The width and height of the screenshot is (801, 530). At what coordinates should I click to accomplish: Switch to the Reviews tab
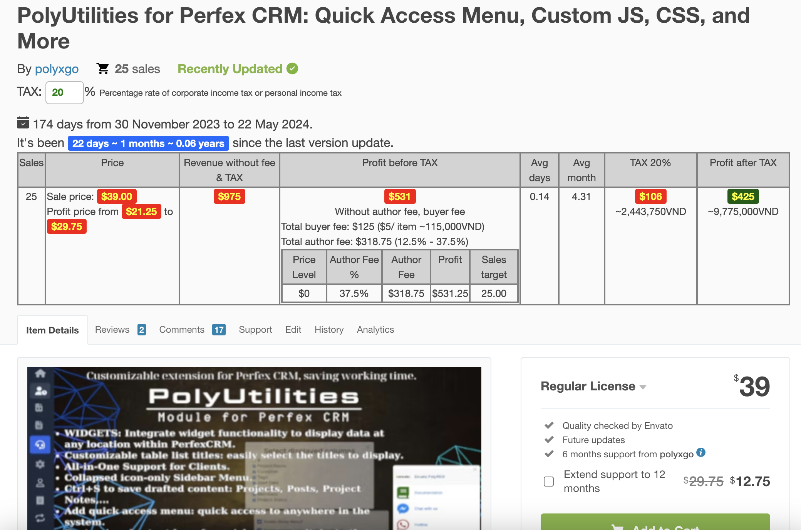click(x=112, y=330)
